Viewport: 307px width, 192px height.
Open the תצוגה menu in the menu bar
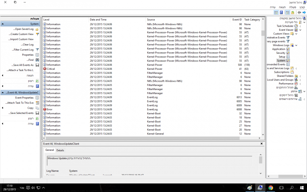click(282, 7)
